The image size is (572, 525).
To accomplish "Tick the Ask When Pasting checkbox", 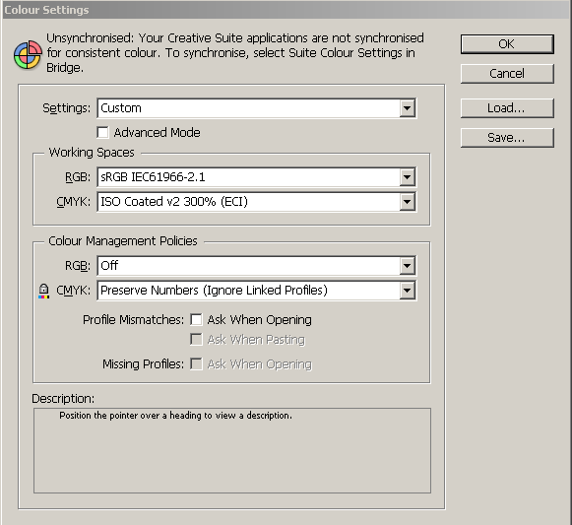I will (x=196, y=340).
